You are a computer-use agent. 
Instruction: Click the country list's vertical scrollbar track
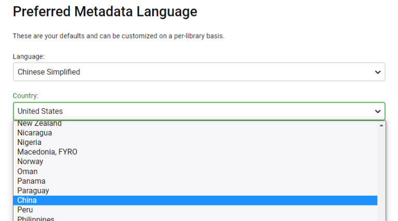[382, 171]
